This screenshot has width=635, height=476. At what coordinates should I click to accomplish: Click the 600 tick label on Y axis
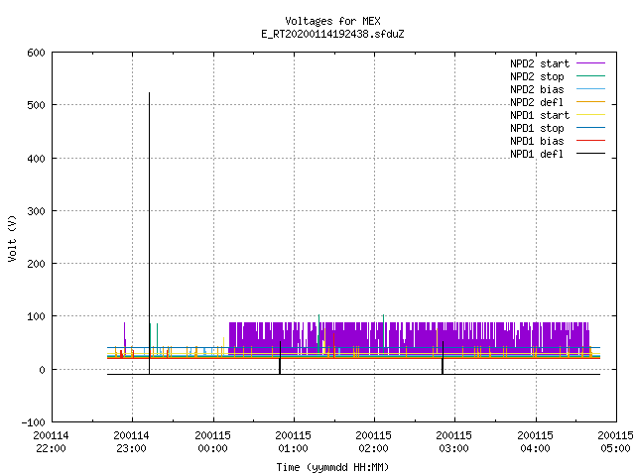36,53
